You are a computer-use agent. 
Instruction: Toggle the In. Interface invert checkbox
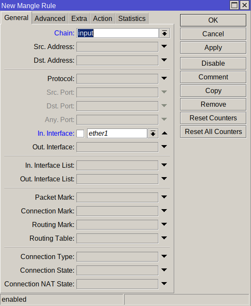[80, 134]
